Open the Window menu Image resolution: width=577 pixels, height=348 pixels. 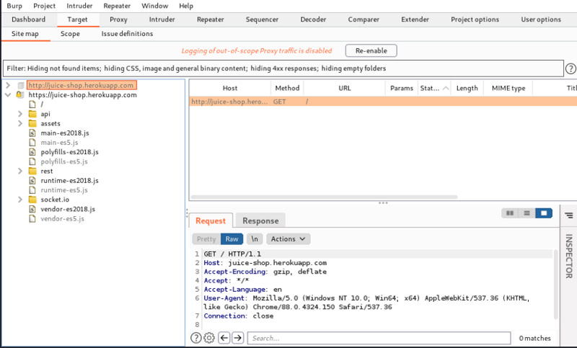tap(155, 6)
